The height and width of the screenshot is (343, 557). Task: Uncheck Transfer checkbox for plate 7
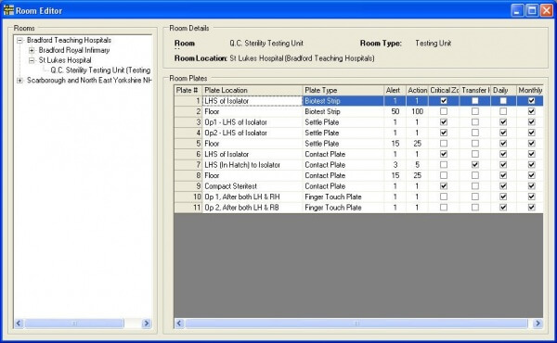(x=475, y=165)
